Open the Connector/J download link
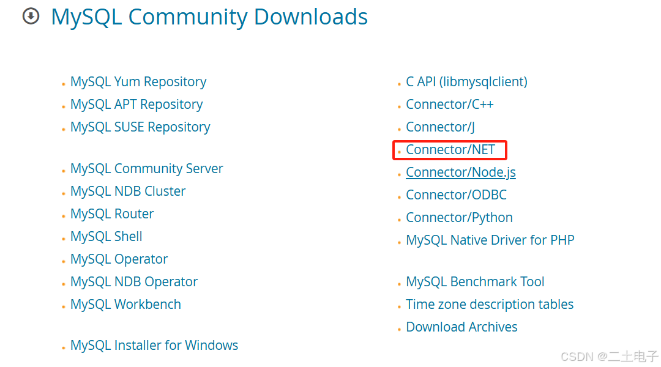The width and height of the screenshot is (661, 367). point(441,127)
